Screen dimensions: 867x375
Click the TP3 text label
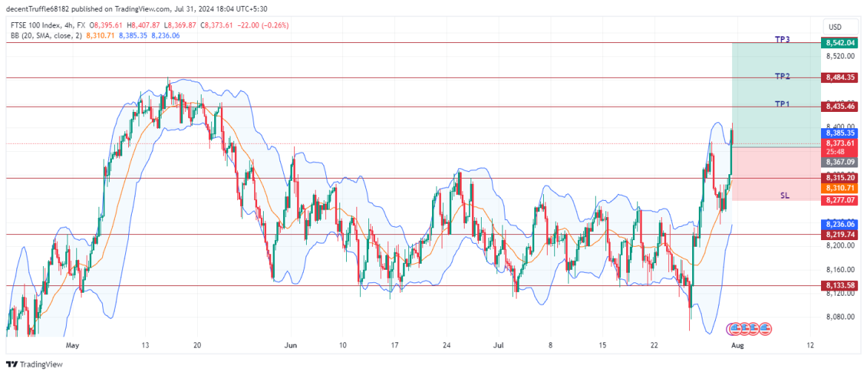pyautogui.click(x=783, y=39)
